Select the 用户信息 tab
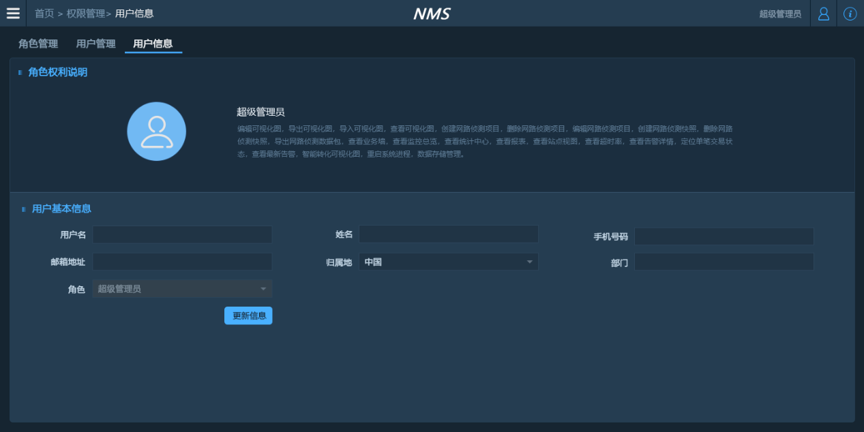Viewport: 864px width, 432px height. [153, 44]
